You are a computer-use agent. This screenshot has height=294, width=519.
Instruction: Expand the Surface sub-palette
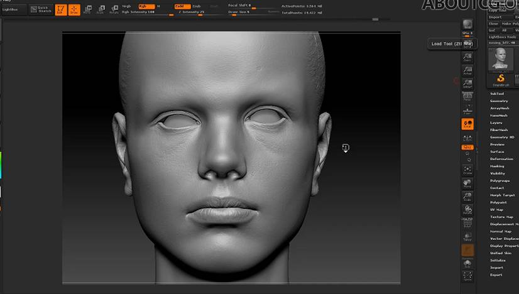(497, 151)
